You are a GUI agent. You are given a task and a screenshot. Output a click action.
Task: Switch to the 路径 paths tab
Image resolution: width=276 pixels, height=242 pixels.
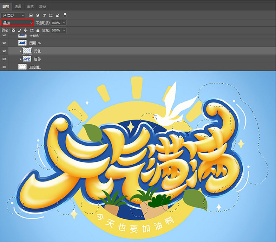coord(43,6)
